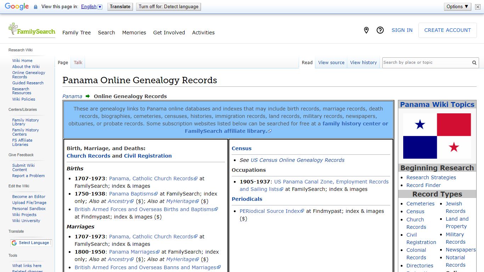Open Wiki University link

point(26,221)
